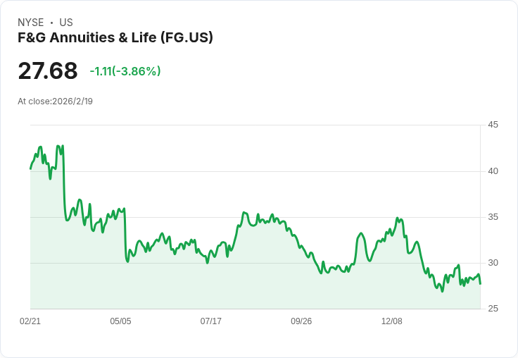The height and width of the screenshot is (358, 518).
Task: Click the NYSE exchange label
Action: tap(31, 23)
